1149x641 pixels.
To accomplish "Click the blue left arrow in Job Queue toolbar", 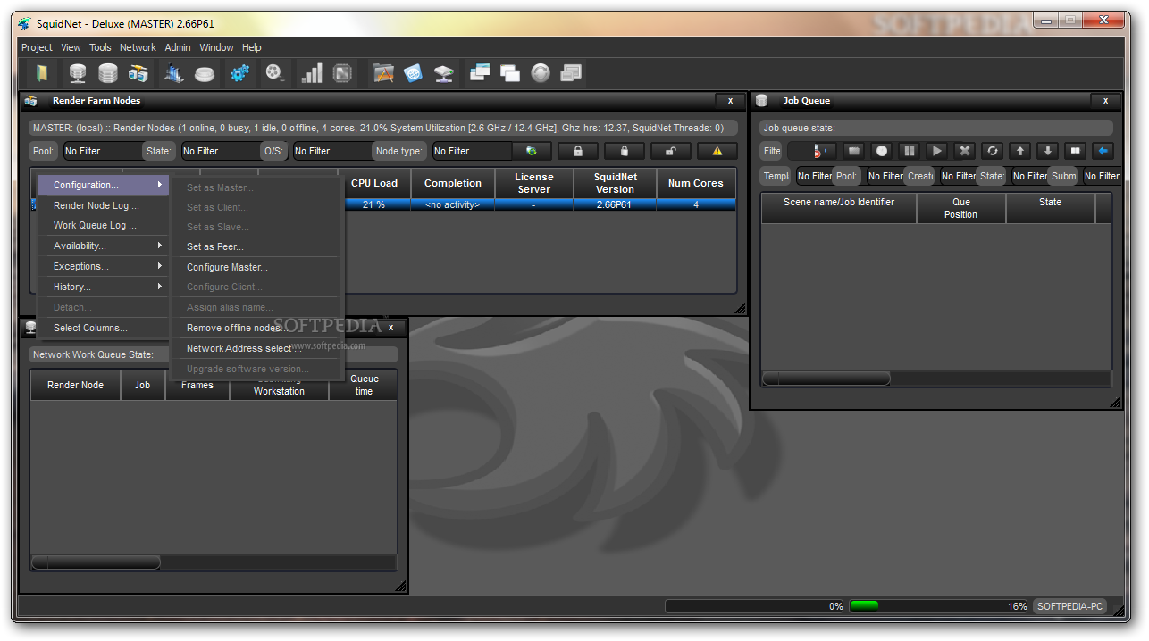I will 1104,151.
